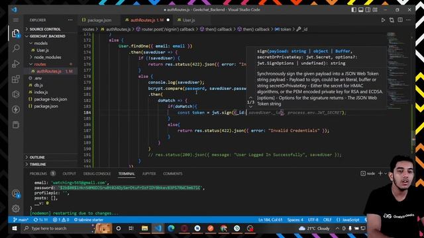
Task: Change indentation via Spaces: 4
Action: pyautogui.click(x=295, y=219)
